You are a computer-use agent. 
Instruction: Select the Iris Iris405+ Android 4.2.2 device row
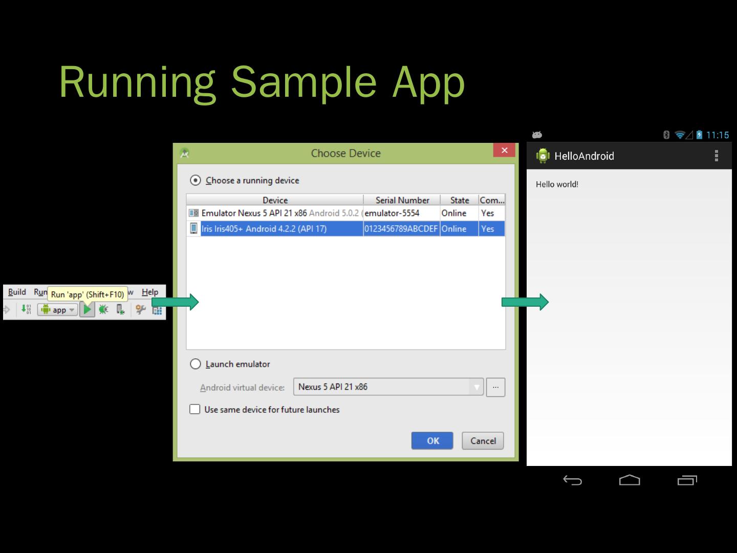(346, 228)
